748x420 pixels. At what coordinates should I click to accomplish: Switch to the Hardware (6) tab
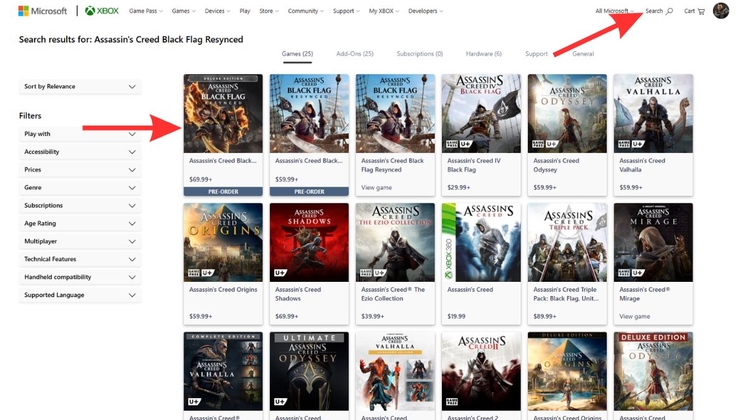[x=484, y=54]
